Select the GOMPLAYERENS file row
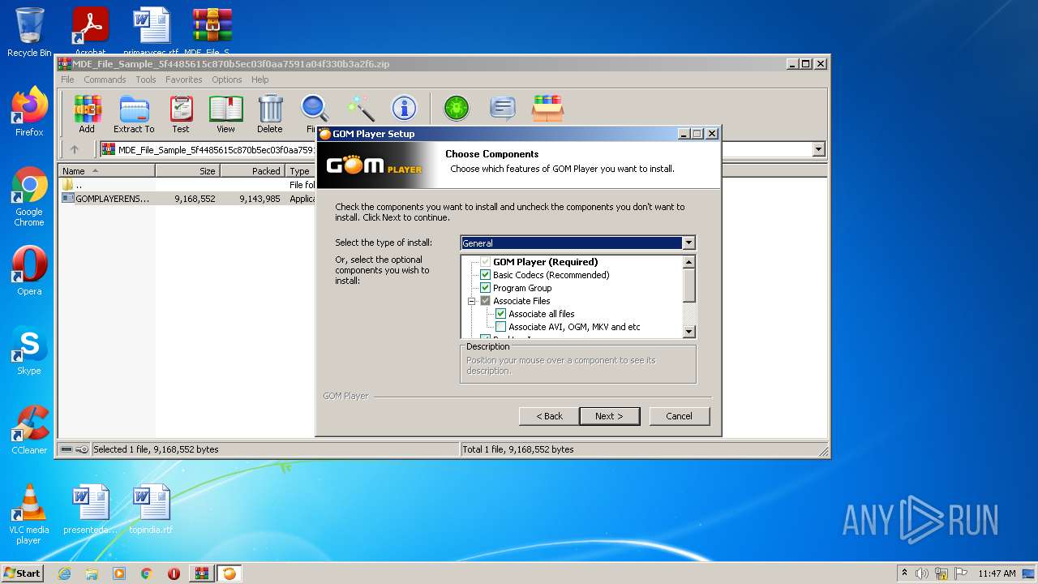The image size is (1038, 584). click(188, 198)
